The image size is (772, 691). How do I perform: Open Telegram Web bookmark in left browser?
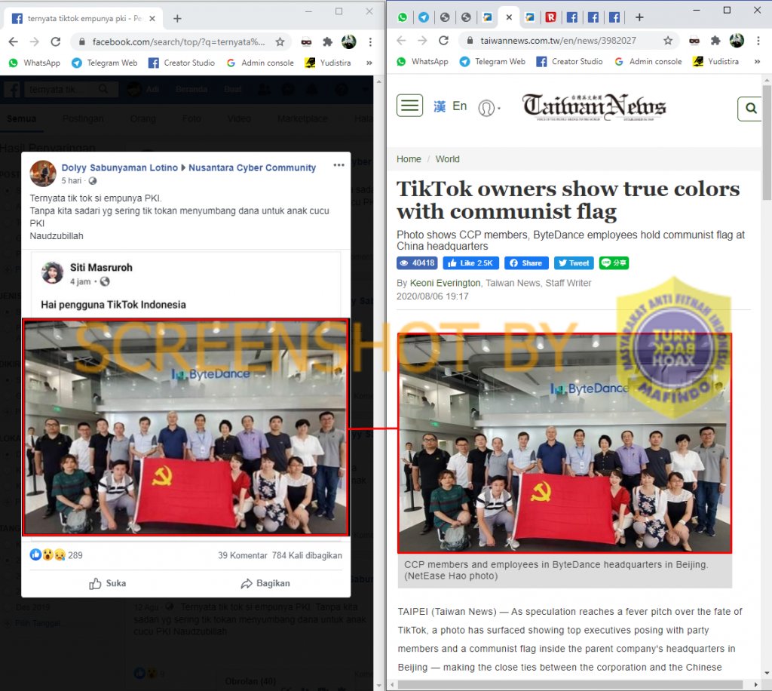(104, 63)
